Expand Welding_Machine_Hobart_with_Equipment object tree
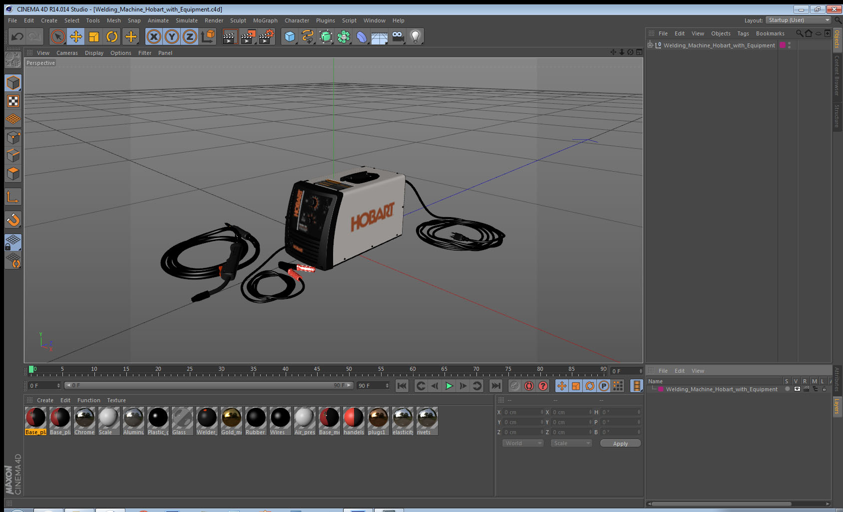This screenshot has width=843, height=512. [x=650, y=45]
